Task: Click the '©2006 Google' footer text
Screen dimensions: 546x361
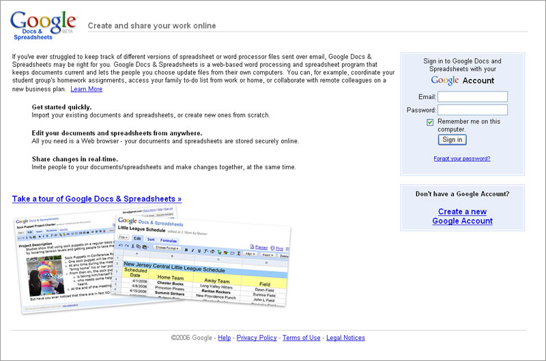Action: click(192, 338)
